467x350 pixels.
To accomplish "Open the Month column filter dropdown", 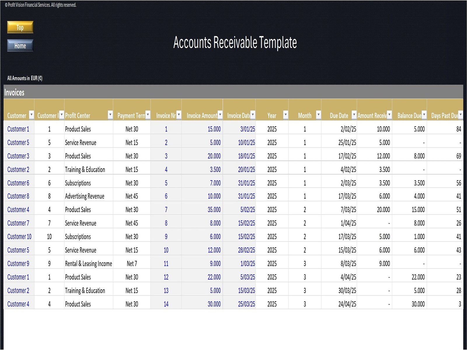I will tap(318, 115).
